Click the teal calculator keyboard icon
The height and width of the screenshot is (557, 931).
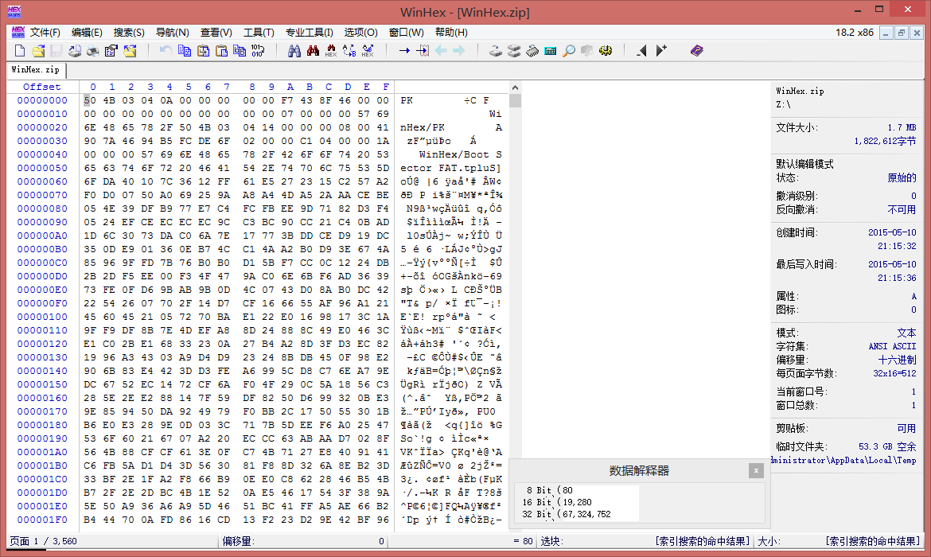coord(551,51)
